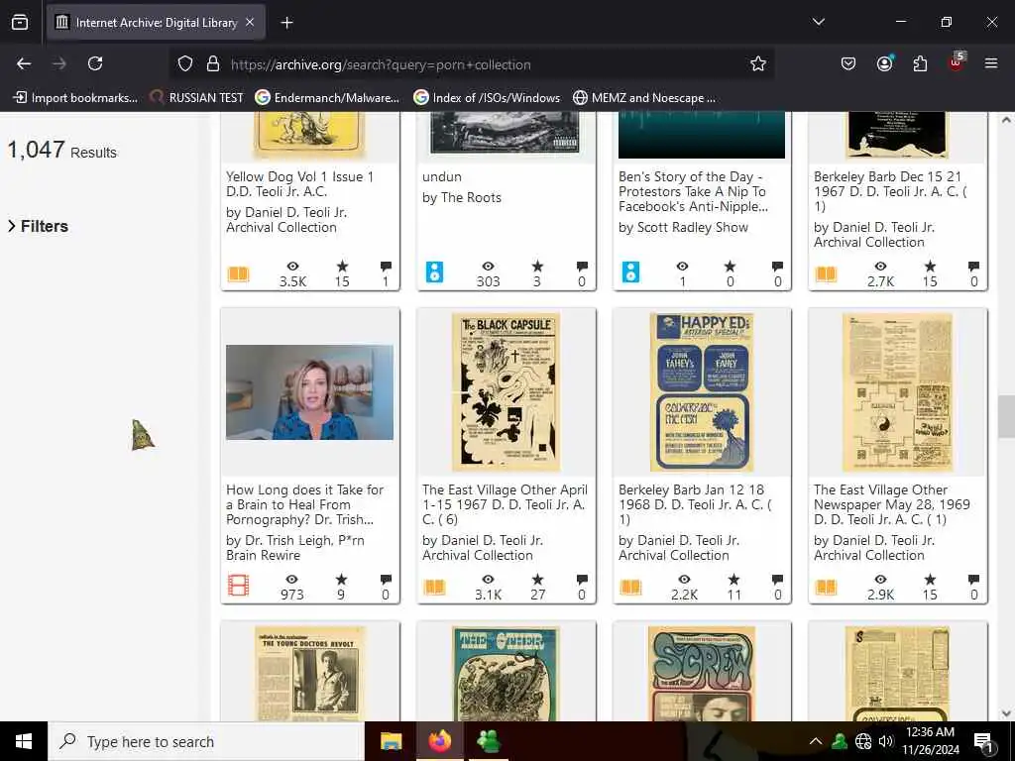Click the audio icon on undun card
The width and height of the screenshot is (1015, 761).
point(434,272)
